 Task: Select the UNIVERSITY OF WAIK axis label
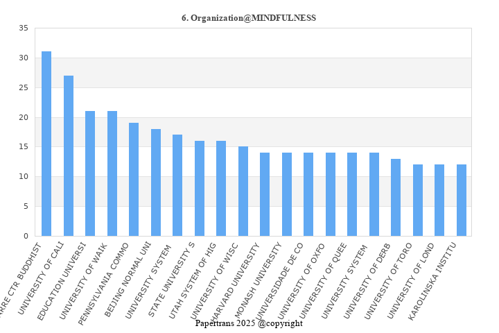[84, 282]
